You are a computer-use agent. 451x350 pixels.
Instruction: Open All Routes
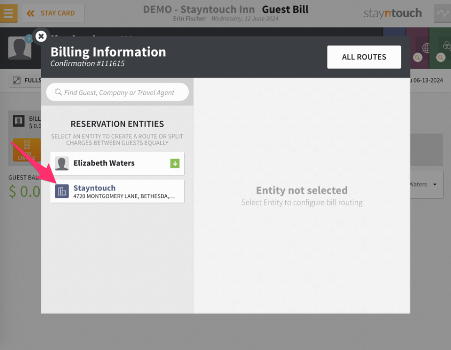[x=364, y=57]
